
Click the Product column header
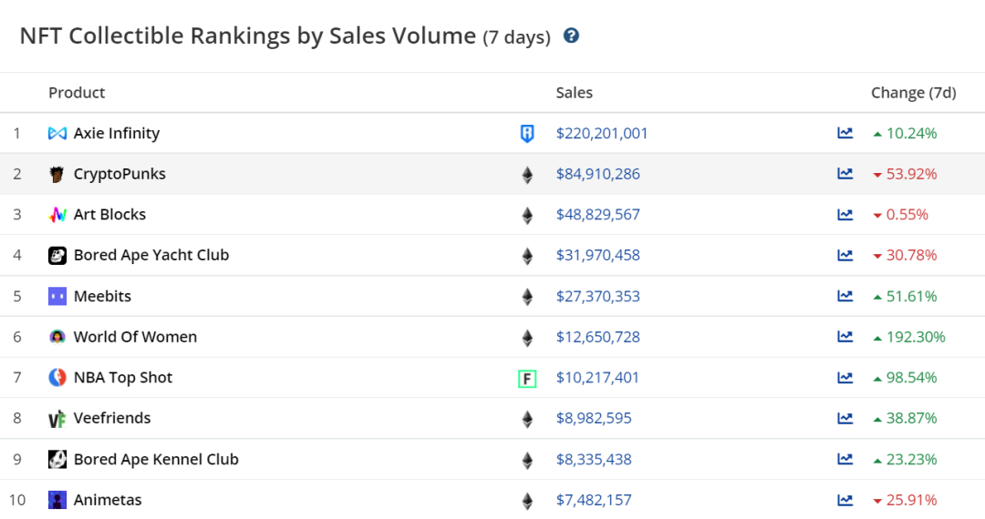(77, 93)
